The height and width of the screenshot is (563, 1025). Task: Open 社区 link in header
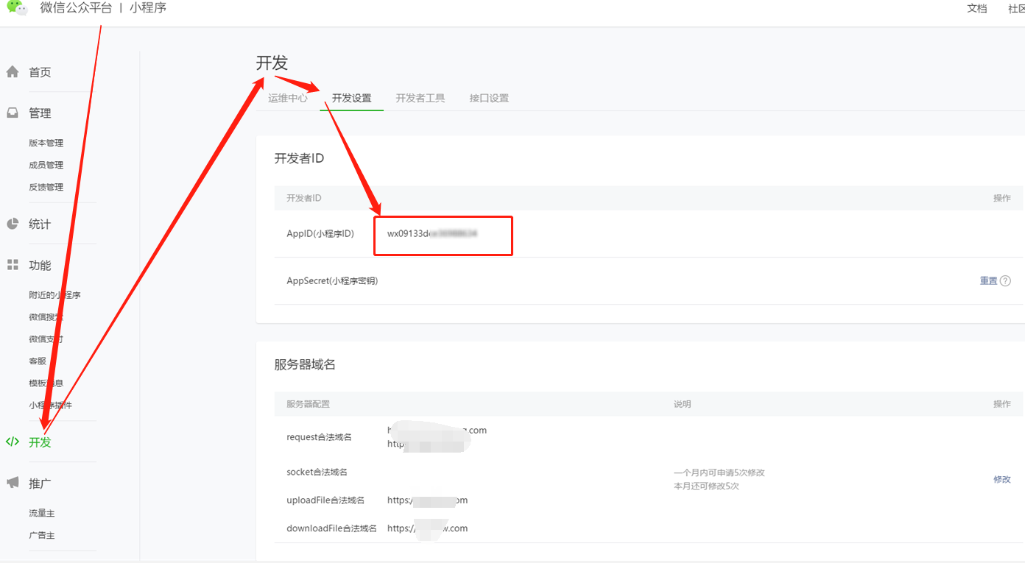(x=1016, y=8)
